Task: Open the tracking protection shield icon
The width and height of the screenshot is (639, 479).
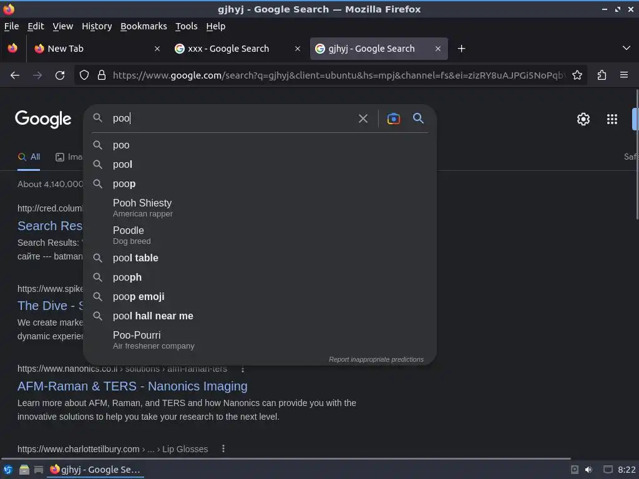Action: coord(84,75)
